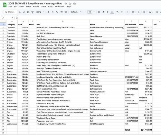This screenshot has width=161, height=135.
Task: Format as percent
Action: (x=52, y=12)
